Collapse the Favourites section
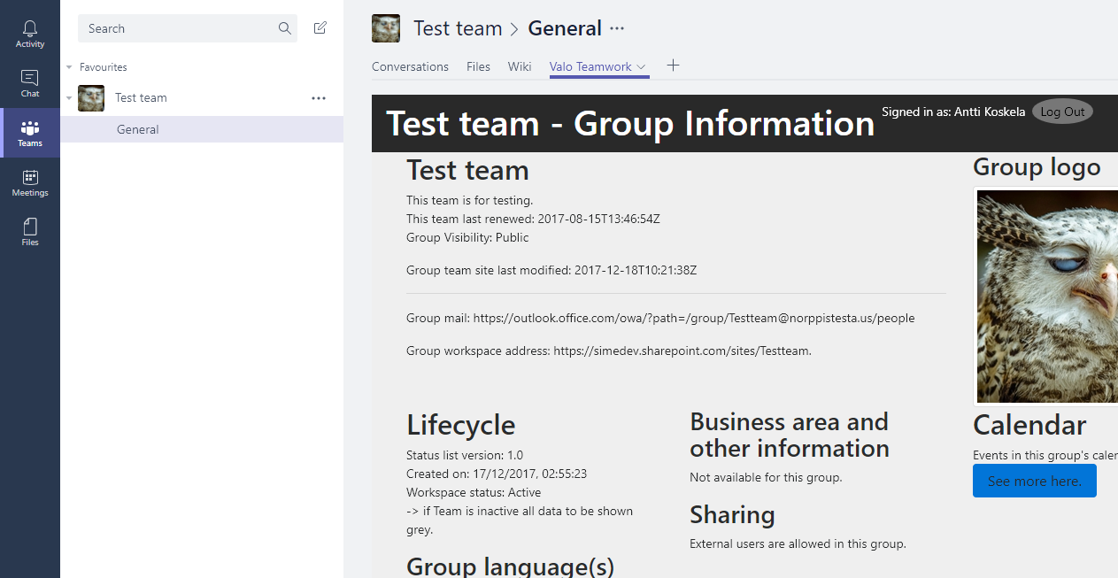The width and height of the screenshot is (1118, 578). click(69, 67)
